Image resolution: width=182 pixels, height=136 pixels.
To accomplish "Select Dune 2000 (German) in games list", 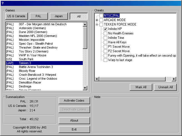I will pos(44,32).
